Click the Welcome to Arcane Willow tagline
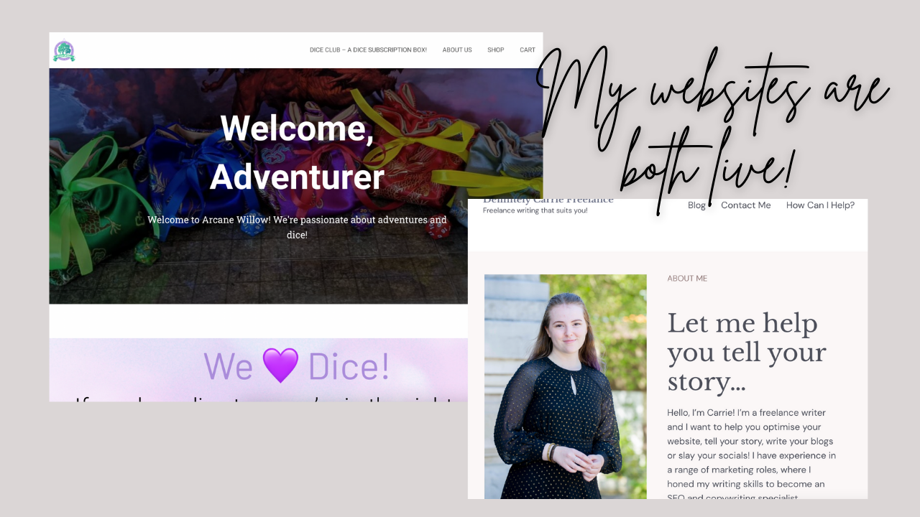This screenshot has height=517, width=920. tap(297, 227)
